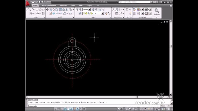The height and width of the screenshot is (111, 198).
Task: Switch to the Home ribbon tab
Action: pyautogui.click(x=35, y=6)
